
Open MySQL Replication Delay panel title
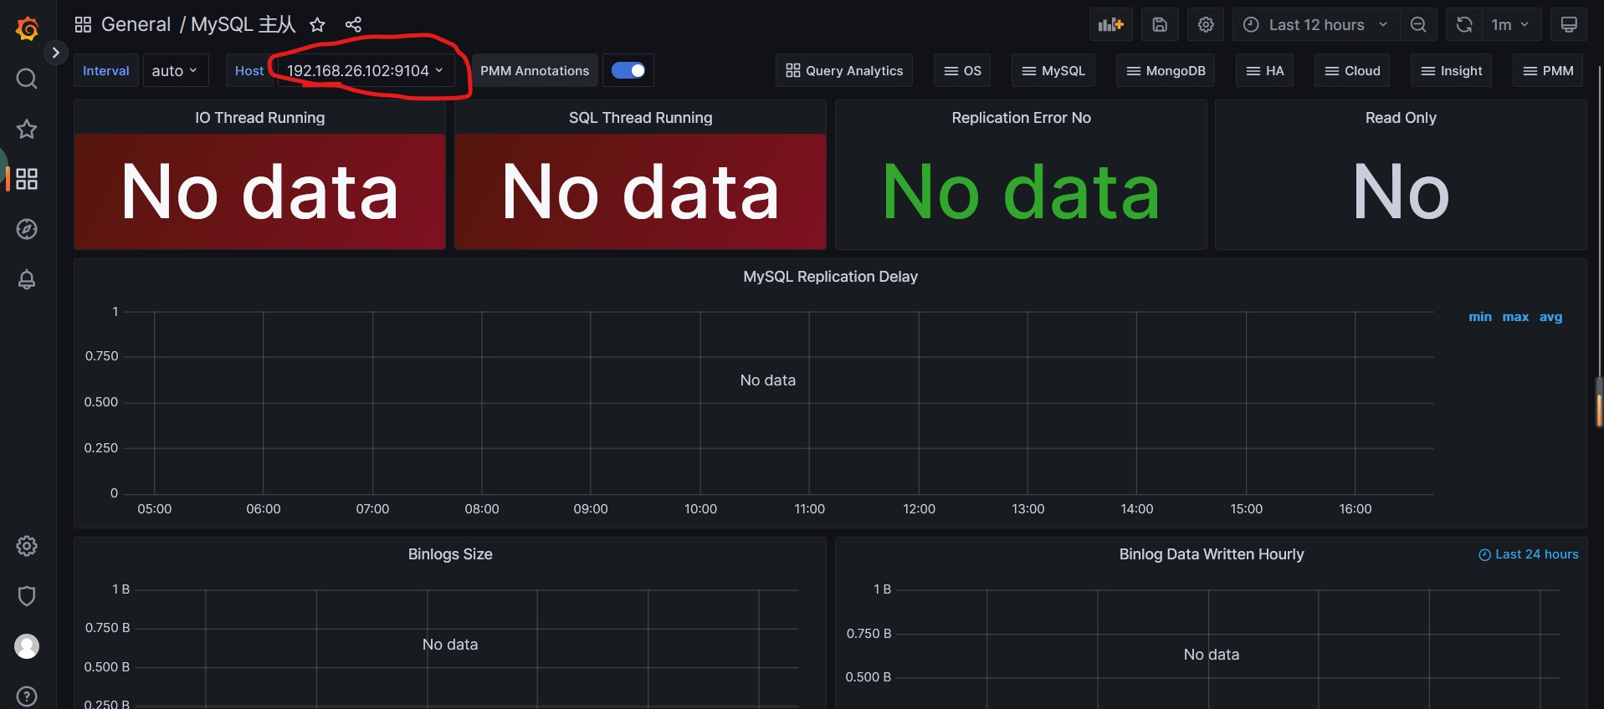click(x=830, y=277)
